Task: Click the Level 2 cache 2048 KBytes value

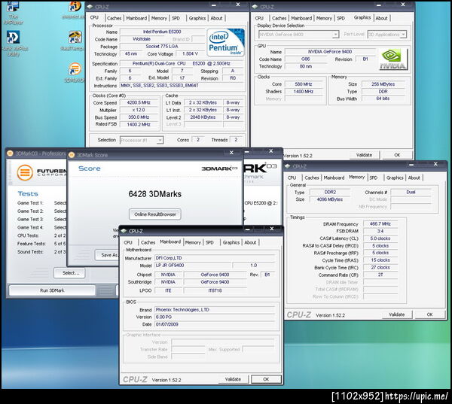Action: [x=203, y=117]
